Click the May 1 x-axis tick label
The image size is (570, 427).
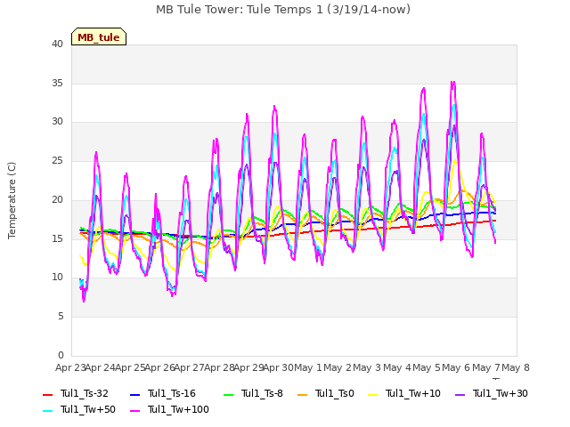tap(308, 367)
